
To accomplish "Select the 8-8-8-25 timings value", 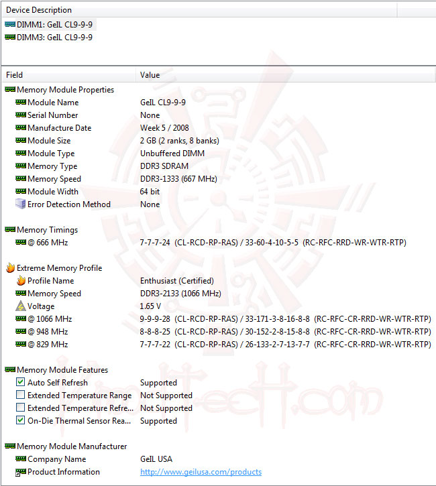I will pos(285,332).
